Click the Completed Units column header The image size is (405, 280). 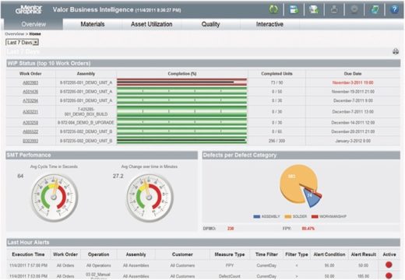(276, 74)
